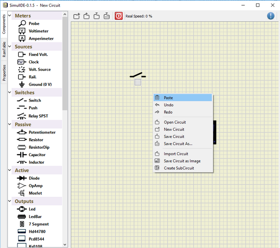Choose Import Circuit menu entry
280x248 pixels.
tap(183, 154)
